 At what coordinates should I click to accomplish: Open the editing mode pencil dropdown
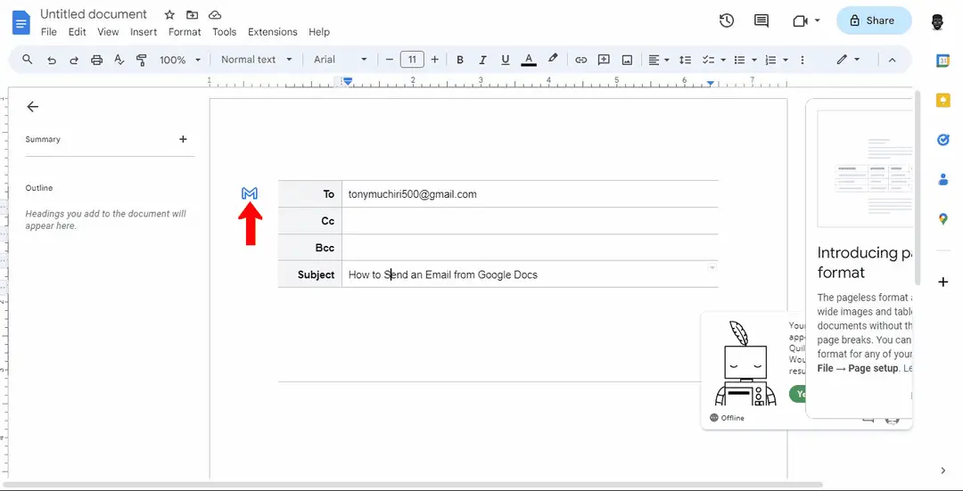[848, 60]
